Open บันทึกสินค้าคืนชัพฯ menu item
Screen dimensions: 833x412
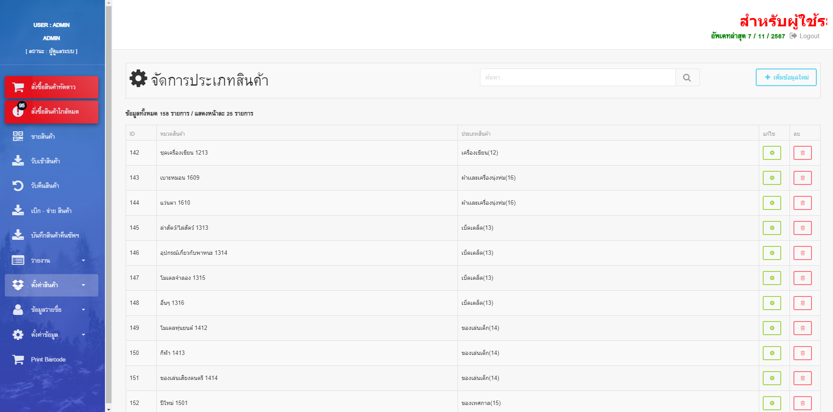pos(55,235)
